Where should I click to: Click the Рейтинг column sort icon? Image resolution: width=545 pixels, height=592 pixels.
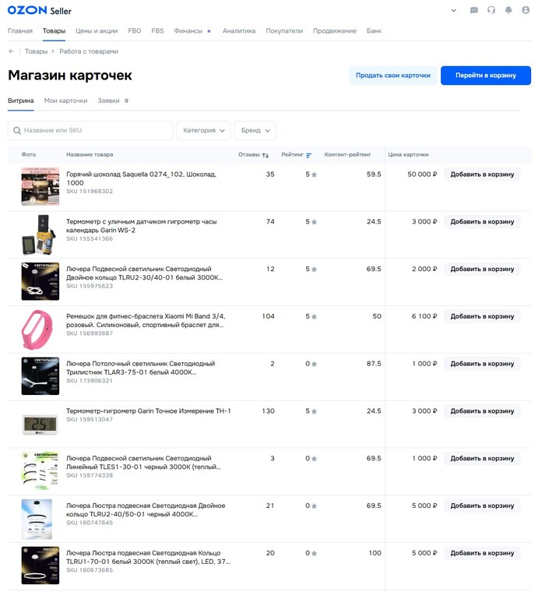click(309, 155)
